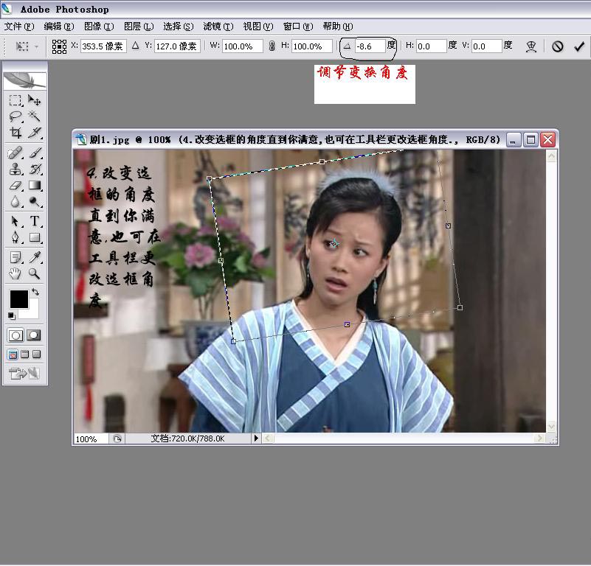Click the X position field 353.5 像素
591x566 pixels.
point(103,46)
